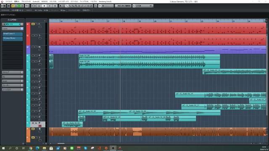Go to previous marker transport button
This screenshot has height=151, width=269.
pyautogui.click(x=32, y=6)
